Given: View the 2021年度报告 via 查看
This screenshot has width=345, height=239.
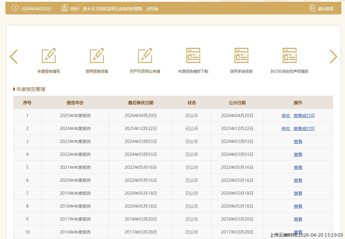Looking at the screenshot, I should (298, 167).
